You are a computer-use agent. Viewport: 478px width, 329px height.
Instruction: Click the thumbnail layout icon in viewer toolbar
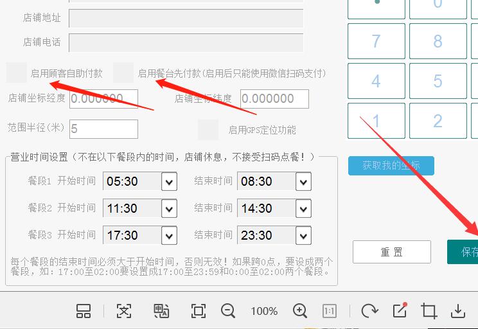click(84, 311)
